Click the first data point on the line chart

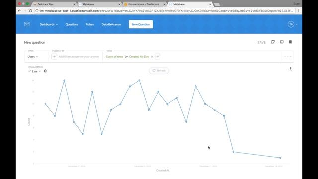click(x=45, y=104)
